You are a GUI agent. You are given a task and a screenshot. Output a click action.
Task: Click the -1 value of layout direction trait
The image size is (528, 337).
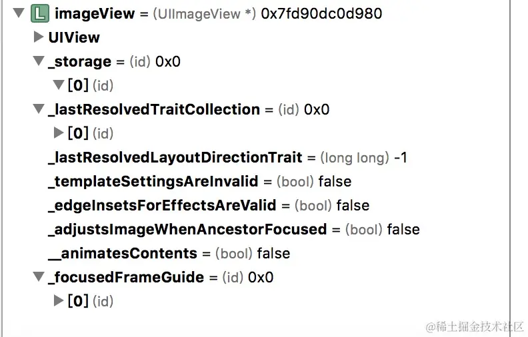click(401, 158)
